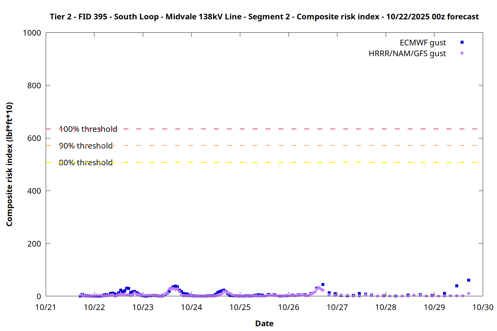This screenshot has width=497, height=331.
Task: Select the 10/24 date tick label
Action: pyautogui.click(x=192, y=307)
